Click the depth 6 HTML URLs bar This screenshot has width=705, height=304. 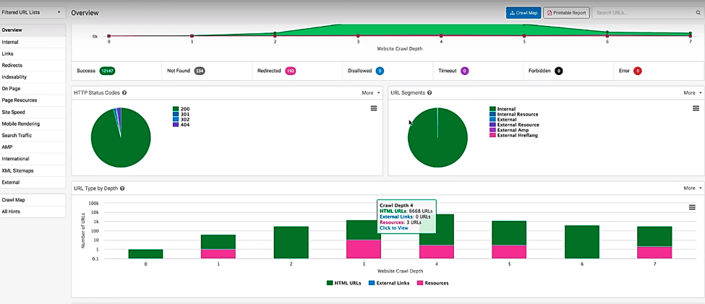point(582,242)
